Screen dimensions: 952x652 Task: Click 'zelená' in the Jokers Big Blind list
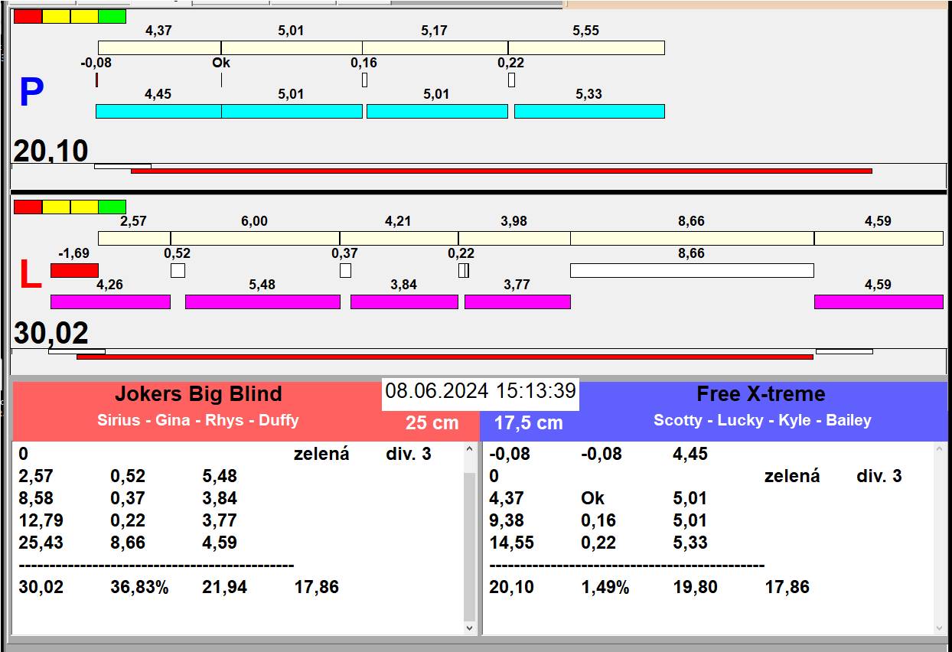click(321, 454)
